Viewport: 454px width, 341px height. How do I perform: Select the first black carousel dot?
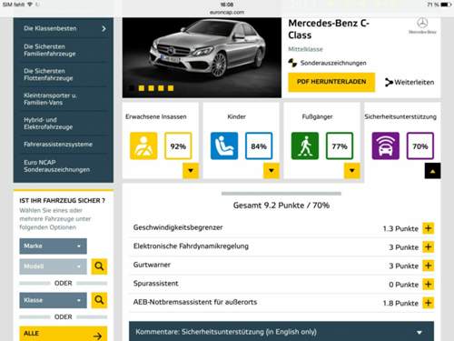[132, 88]
